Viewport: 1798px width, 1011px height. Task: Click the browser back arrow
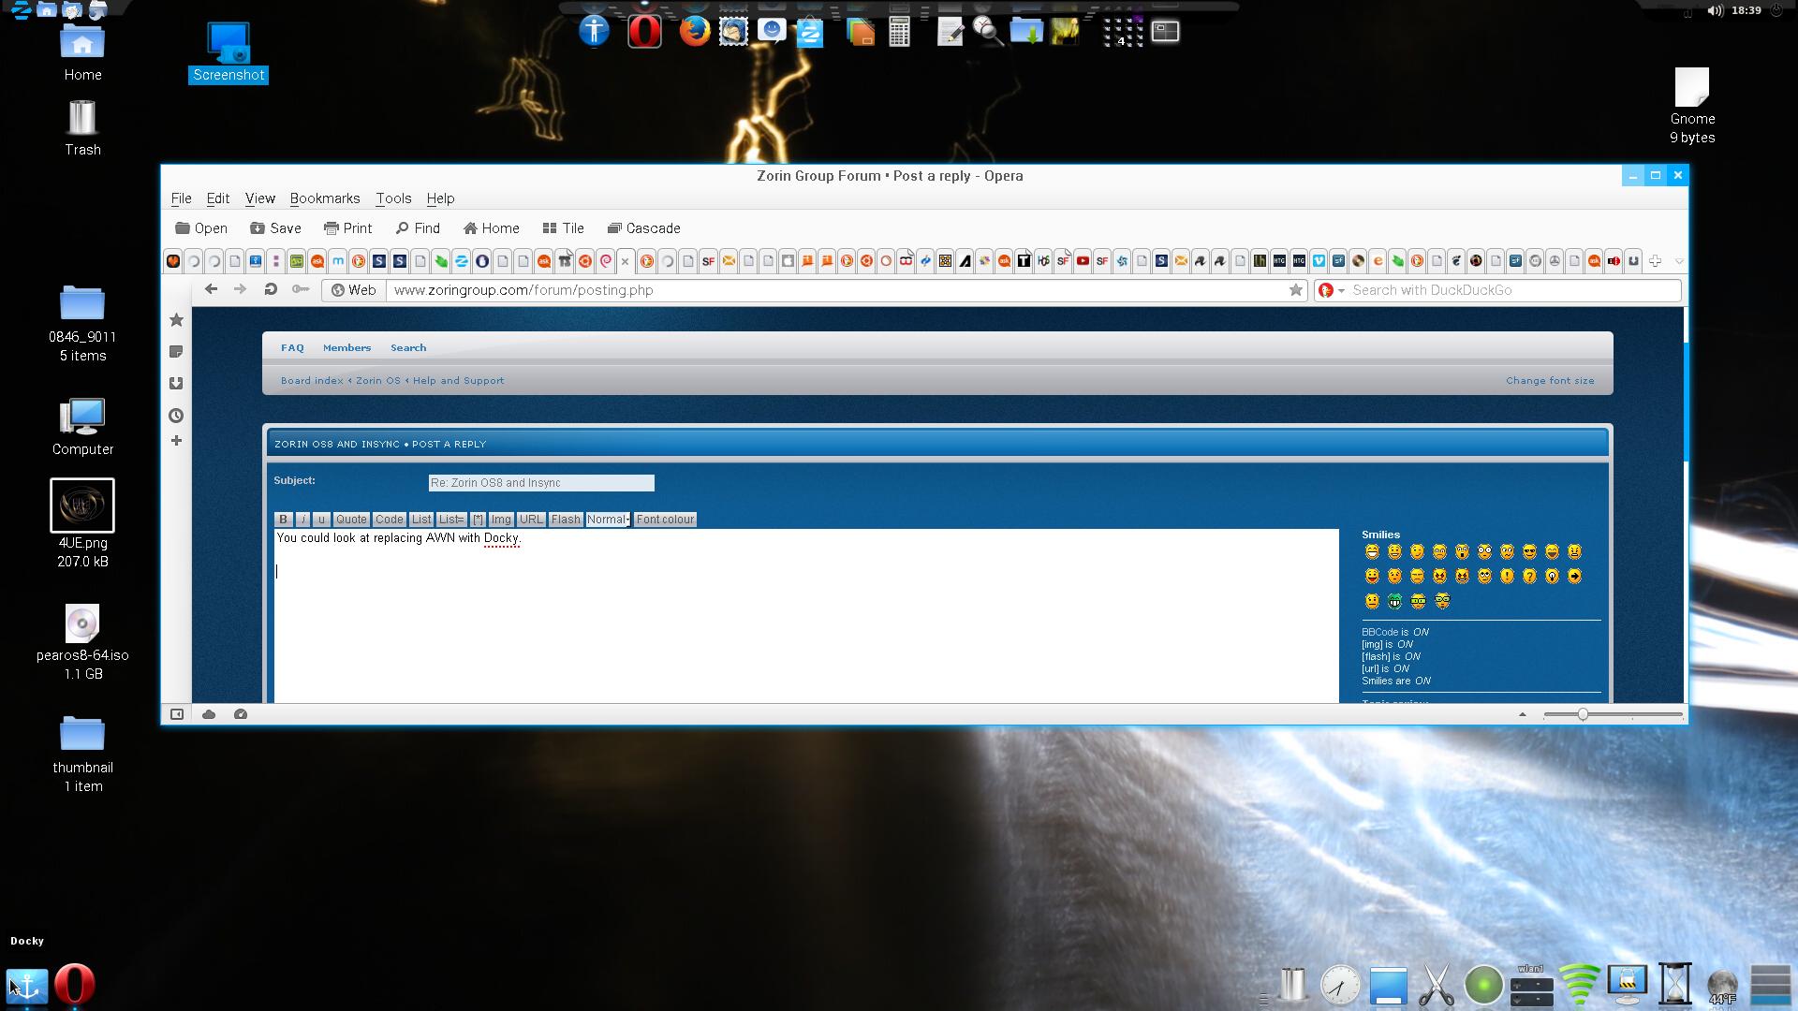[x=211, y=290]
